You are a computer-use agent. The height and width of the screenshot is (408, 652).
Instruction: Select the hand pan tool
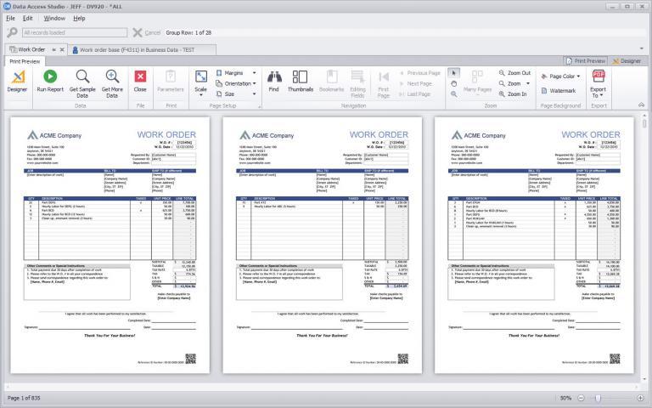point(453,83)
